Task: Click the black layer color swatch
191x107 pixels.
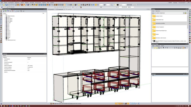Action: pyautogui.click(x=118, y=5)
